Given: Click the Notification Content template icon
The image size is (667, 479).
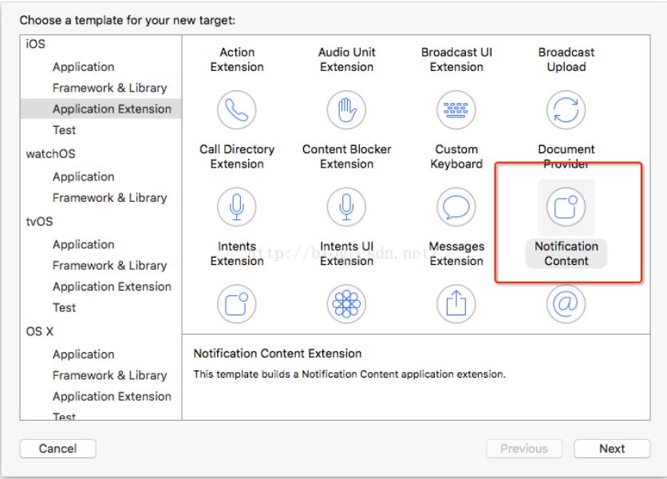Looking at the screenshot, I should tap(566, 207).
